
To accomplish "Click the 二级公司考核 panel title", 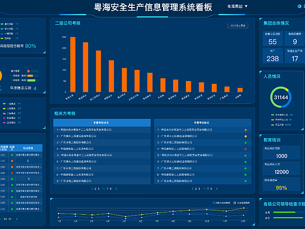I will point(67,23).
